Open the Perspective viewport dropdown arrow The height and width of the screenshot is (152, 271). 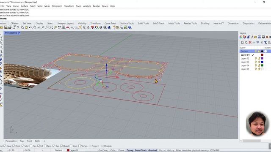(x=19, y=33)
